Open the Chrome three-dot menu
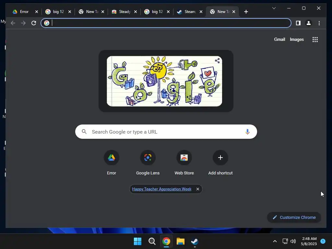 coord(319,23)
